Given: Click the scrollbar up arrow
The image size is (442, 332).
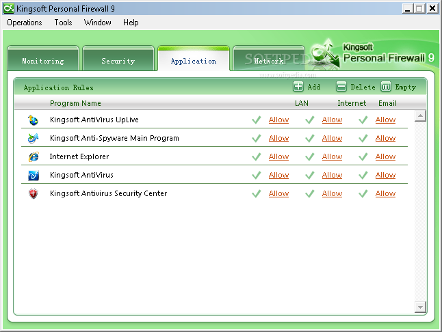Looking at the screenshot, I should click(x=420, y=115).
